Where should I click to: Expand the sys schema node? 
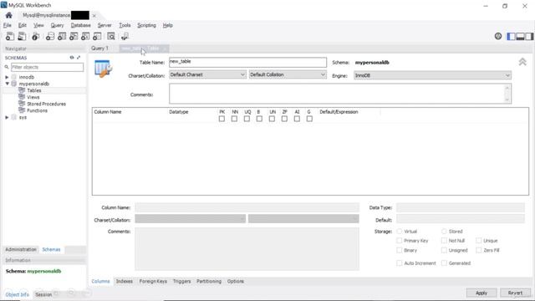click(7, 117)
